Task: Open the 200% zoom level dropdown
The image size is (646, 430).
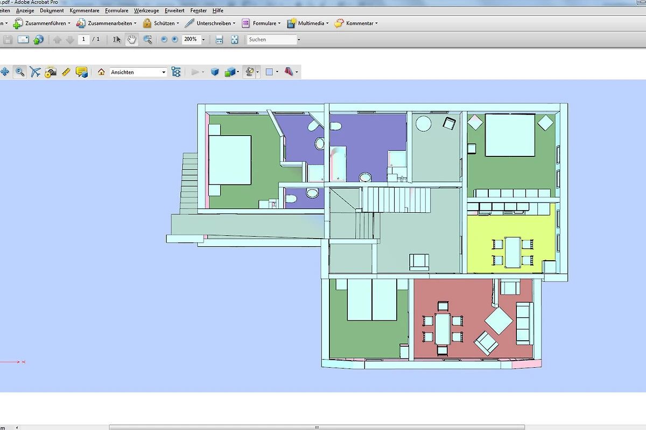Action: [203, 40]
